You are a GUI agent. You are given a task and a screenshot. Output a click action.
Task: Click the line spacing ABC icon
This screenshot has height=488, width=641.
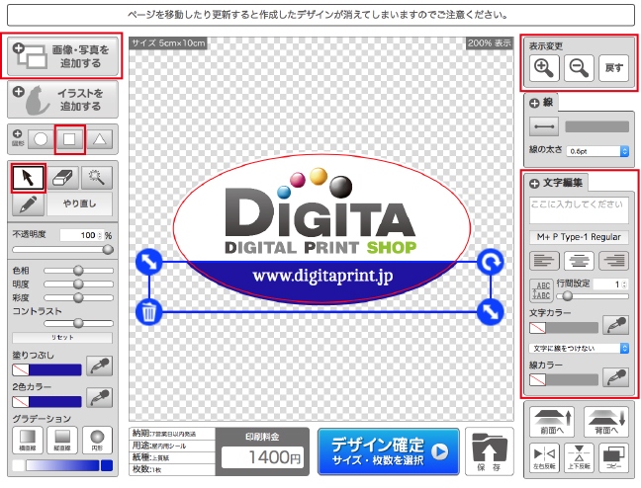tap(541, 290)
